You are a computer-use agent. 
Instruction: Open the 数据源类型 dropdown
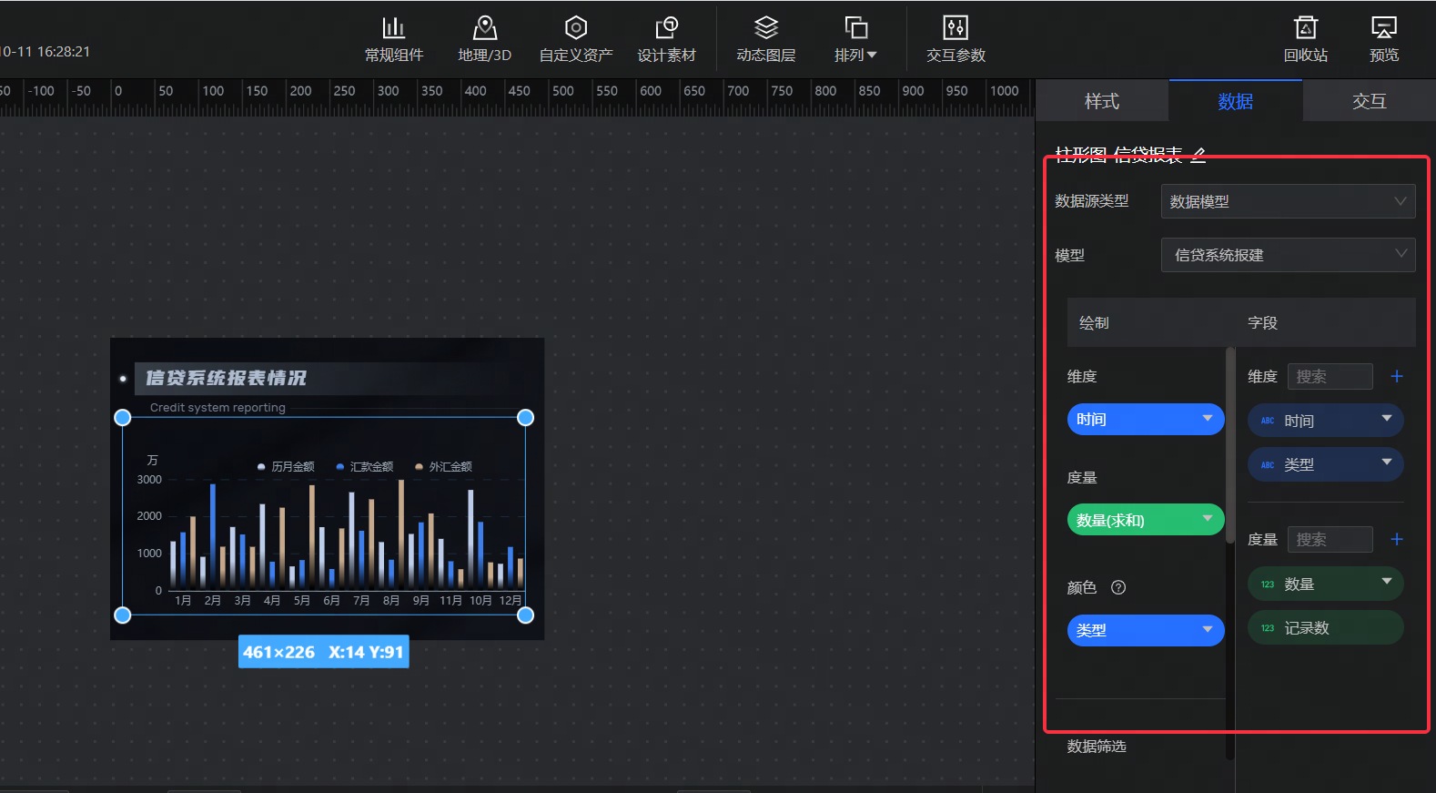[1287, 202]
